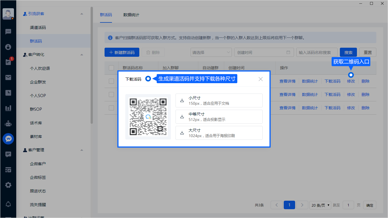Close the 下载活码 dialog

(x=260, y=79)
